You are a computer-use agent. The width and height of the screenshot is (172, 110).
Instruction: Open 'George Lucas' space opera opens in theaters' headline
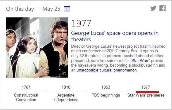pos(115,36)
